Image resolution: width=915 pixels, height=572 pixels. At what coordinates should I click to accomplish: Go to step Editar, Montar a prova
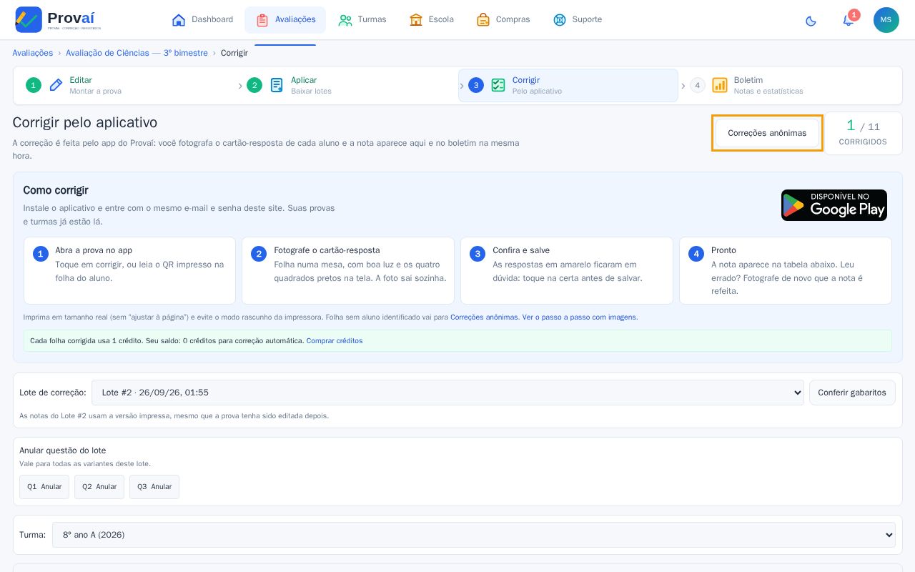click(x=126, y=86)
